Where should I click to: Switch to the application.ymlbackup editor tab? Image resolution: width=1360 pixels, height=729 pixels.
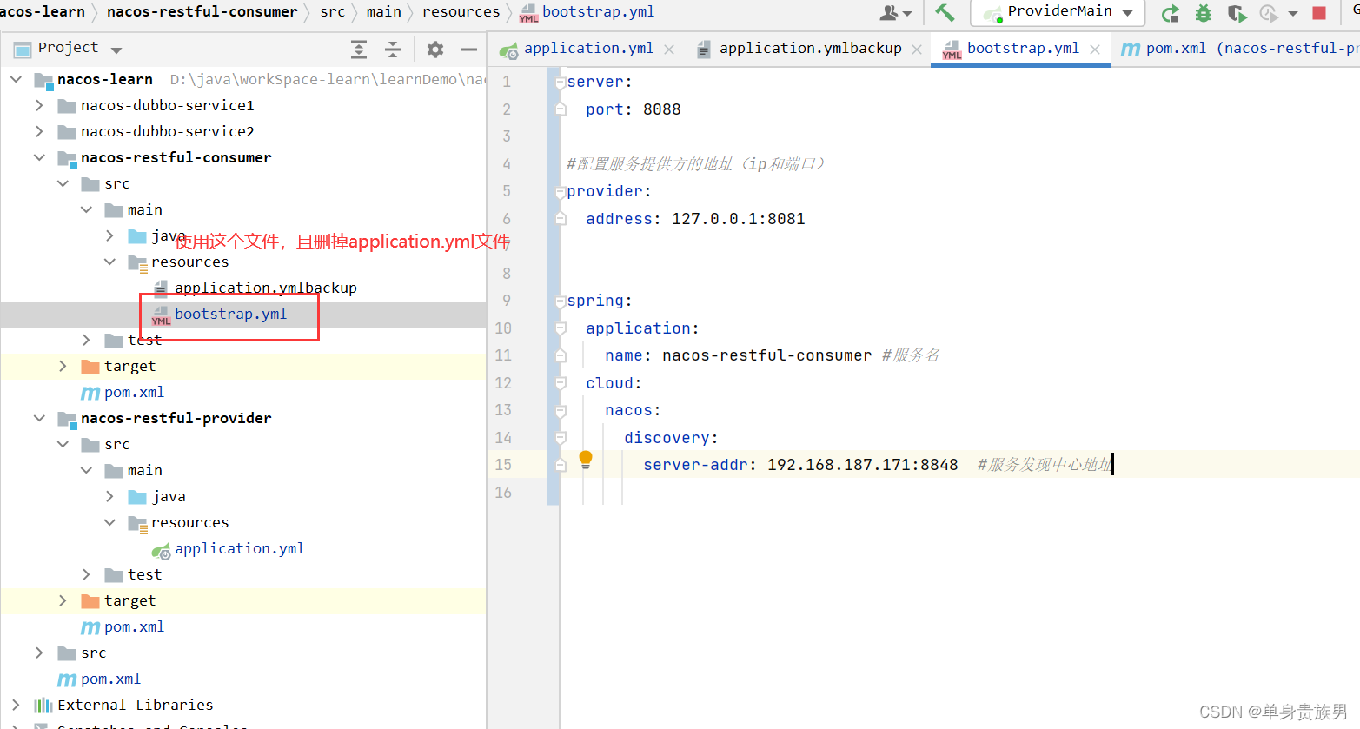810,49
